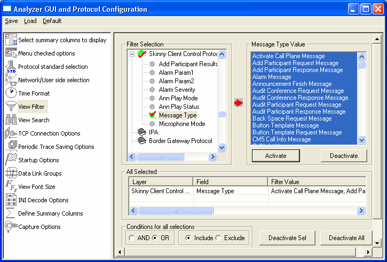The image size is (387, 262).
Task: Click the Message Type Value vertical scrollbar thumb
Action: click(x=361, y=65)
